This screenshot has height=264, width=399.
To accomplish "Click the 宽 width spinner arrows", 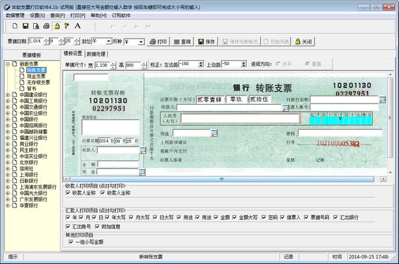I will [x=113, y=66].
